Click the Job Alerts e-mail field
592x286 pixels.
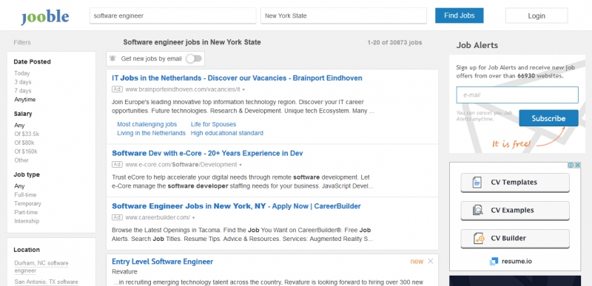pos(517,95)
